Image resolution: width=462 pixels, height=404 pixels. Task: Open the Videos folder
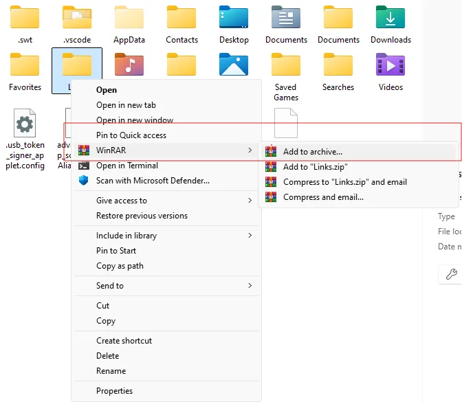click(x=390, y=71)
